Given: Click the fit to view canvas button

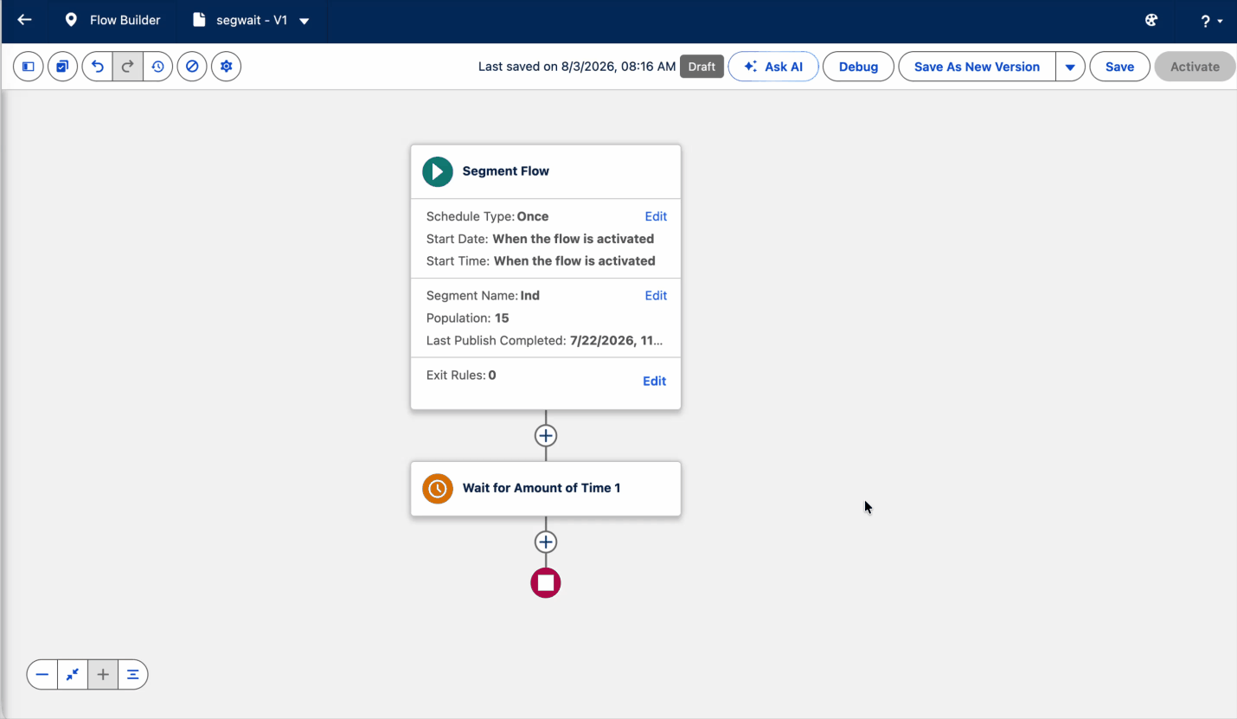Looking at the screenshot, I should click(x=73, y=674).
